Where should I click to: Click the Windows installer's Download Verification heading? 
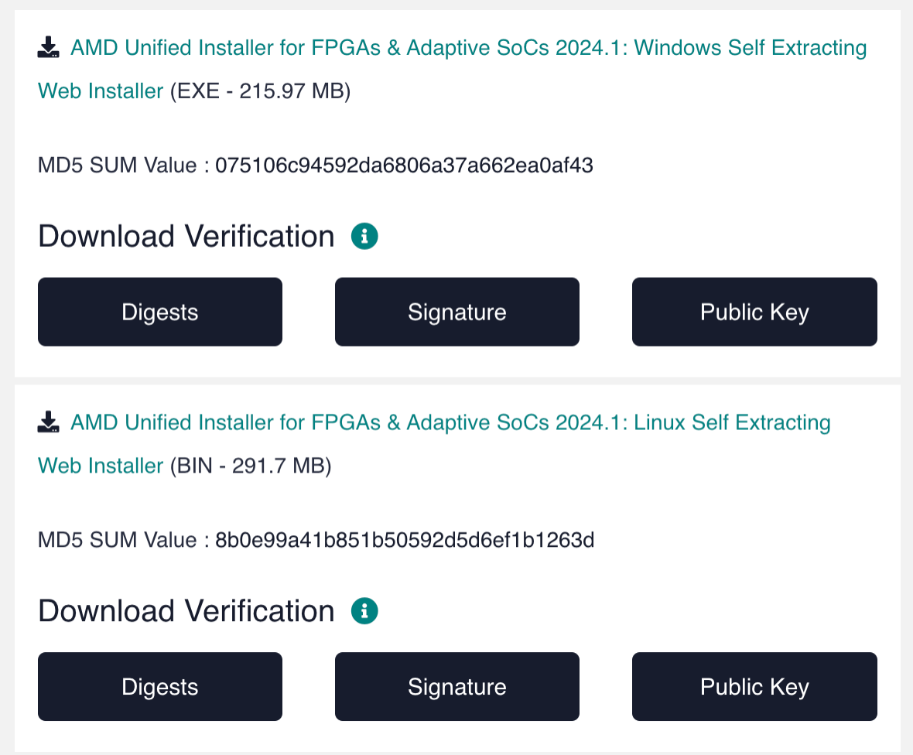click(x=186, y=237)
